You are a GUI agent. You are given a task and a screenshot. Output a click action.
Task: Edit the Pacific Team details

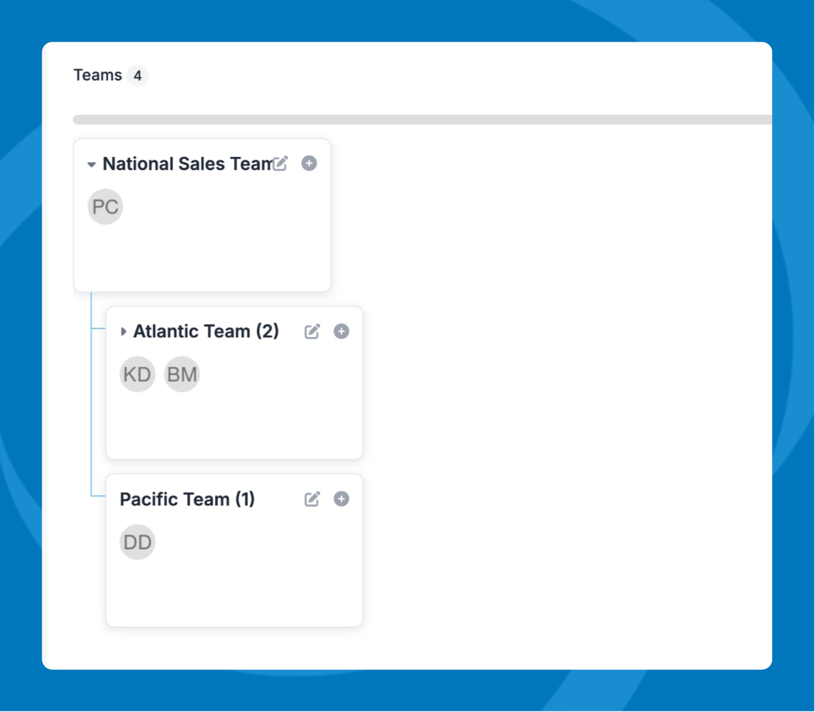pyautogui.click(x=313, y=499)
